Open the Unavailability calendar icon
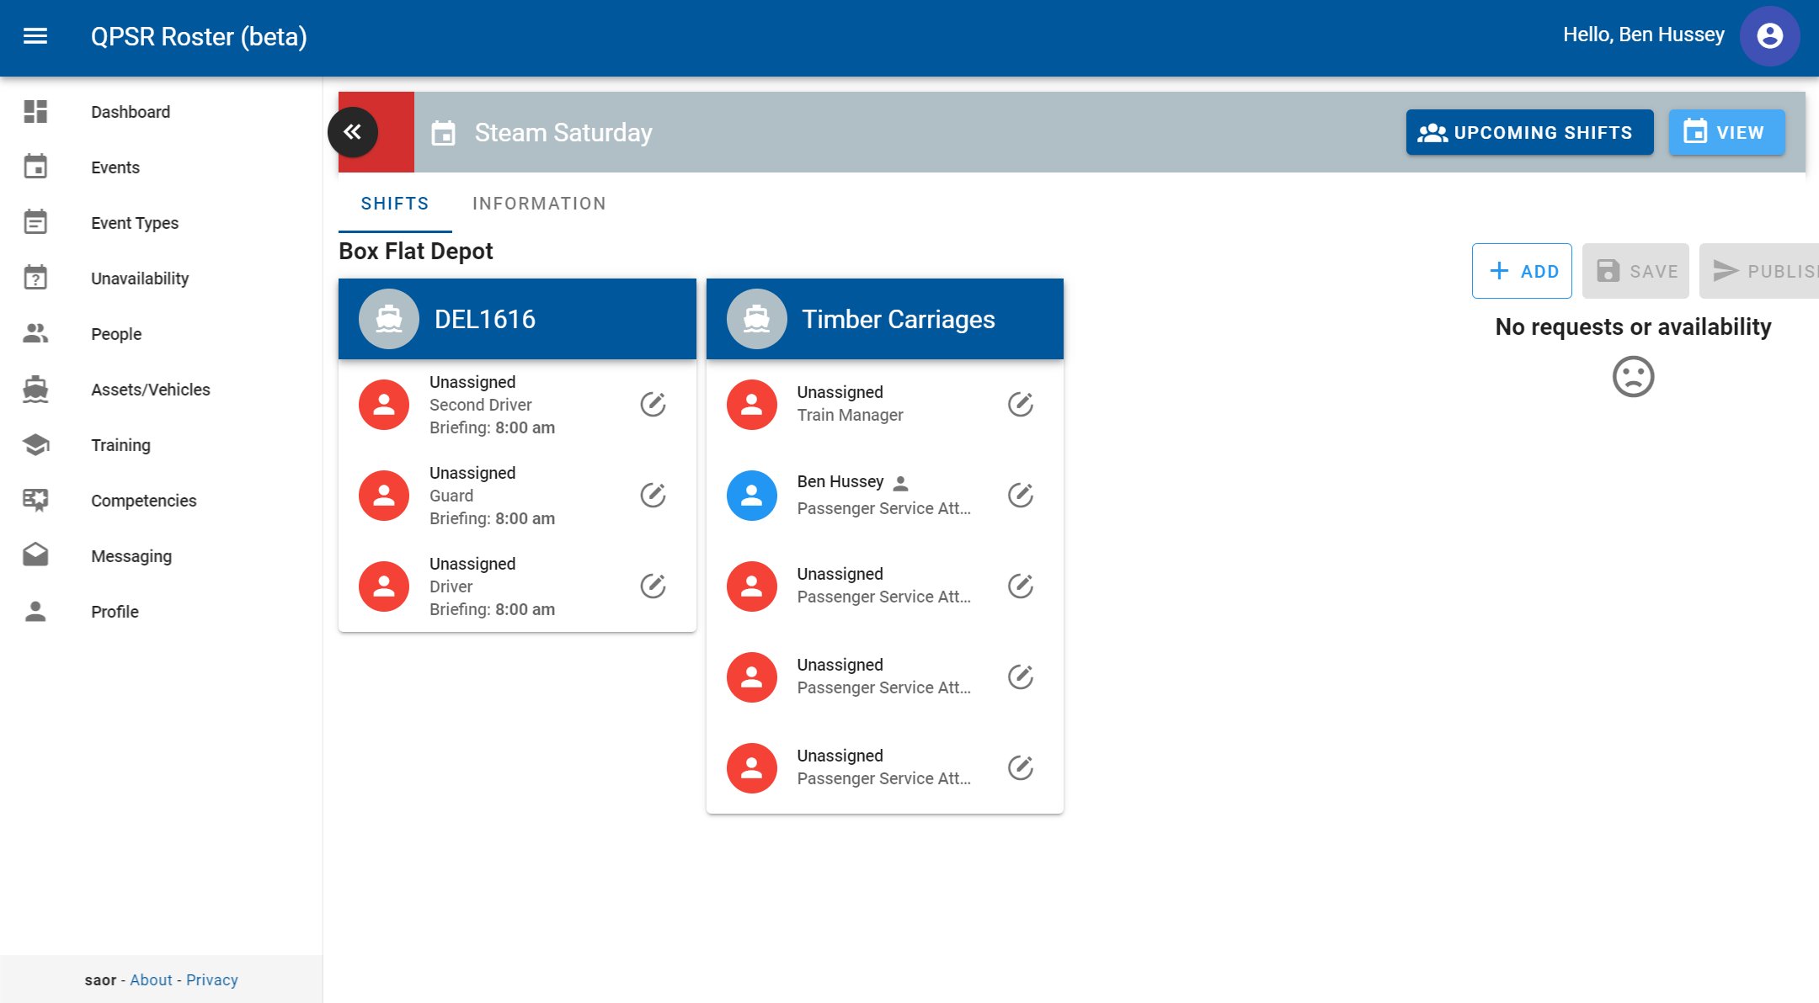This screenshot has width=1819, height=1003. coord(35,278)
